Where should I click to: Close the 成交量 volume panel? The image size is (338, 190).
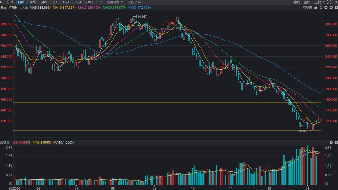pyautogui.click(x=331, y=142)
